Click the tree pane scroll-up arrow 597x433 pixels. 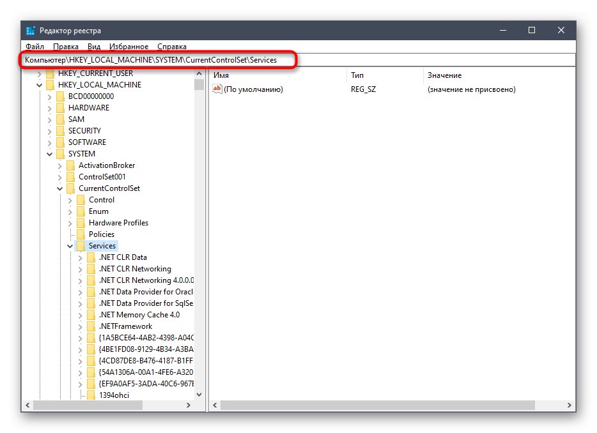pyautogui.click(x=199, y=73)
